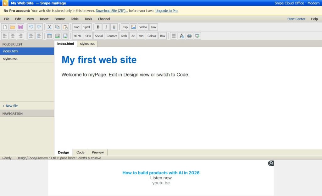Click the ad choices icon in banner
The image size is (322, 196).
tap(271, 163)
